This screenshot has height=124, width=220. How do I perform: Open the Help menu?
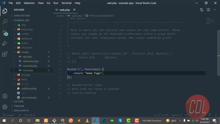[77, 3]
